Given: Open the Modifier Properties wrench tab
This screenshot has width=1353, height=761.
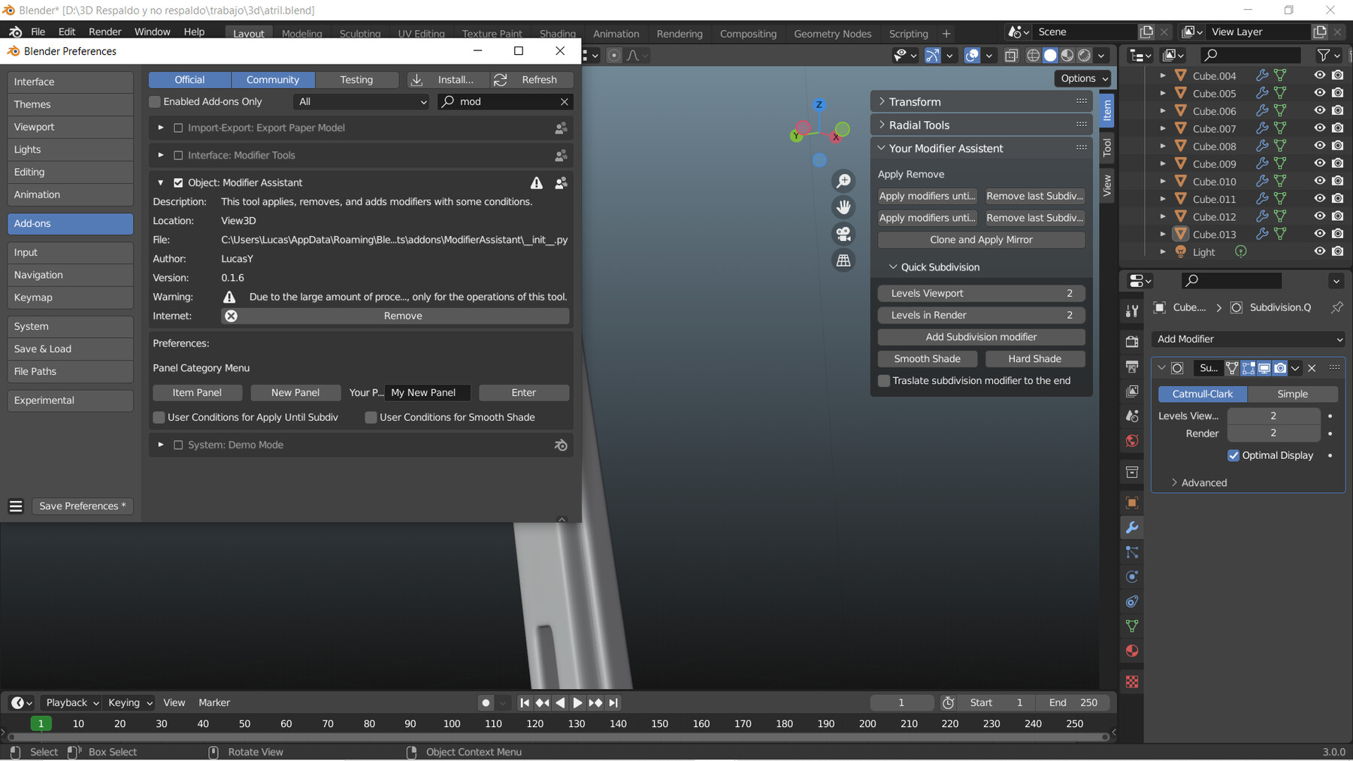Looking at the screenshot, I should (1132, 527).
